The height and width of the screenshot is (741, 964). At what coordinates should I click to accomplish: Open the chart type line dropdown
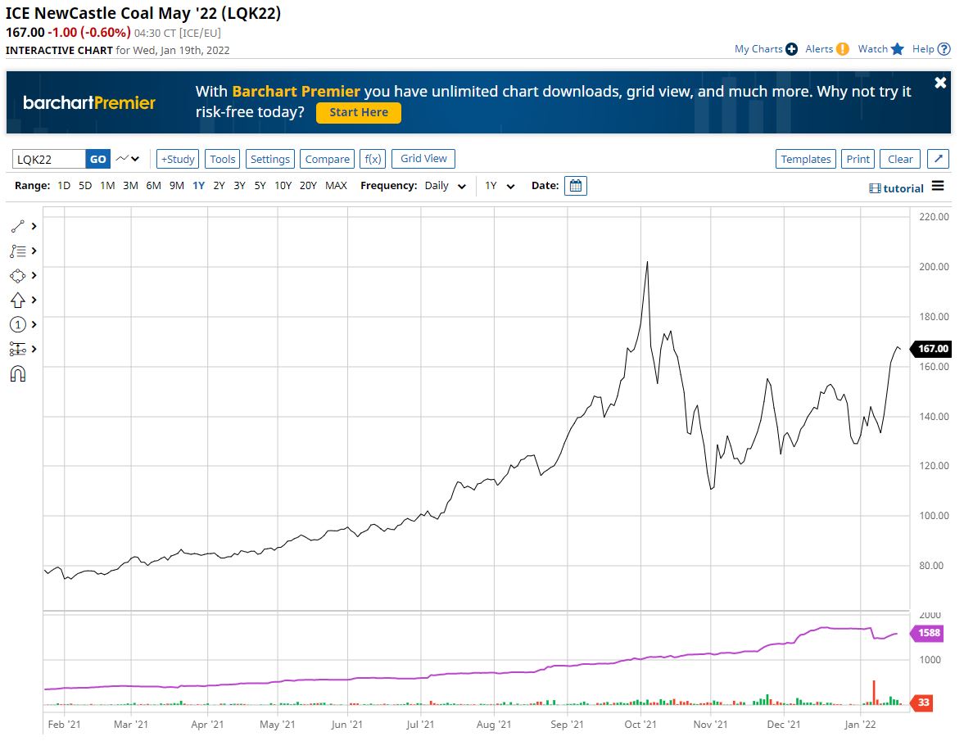click(128, 159)
